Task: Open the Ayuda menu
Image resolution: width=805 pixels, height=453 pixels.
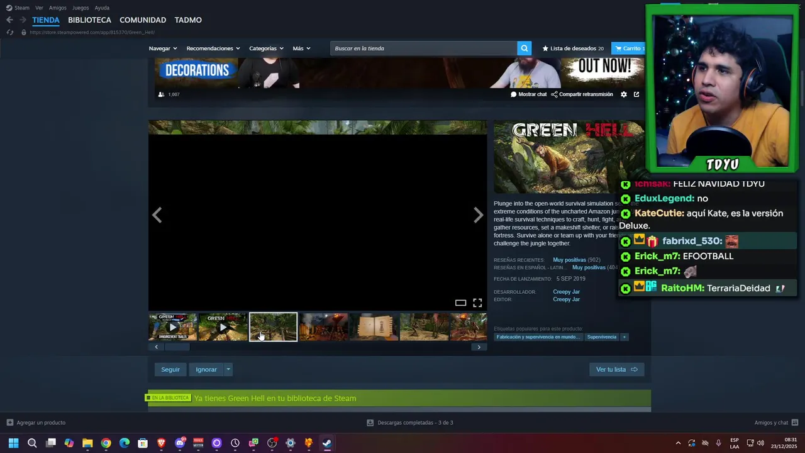Action: point(102,8)
